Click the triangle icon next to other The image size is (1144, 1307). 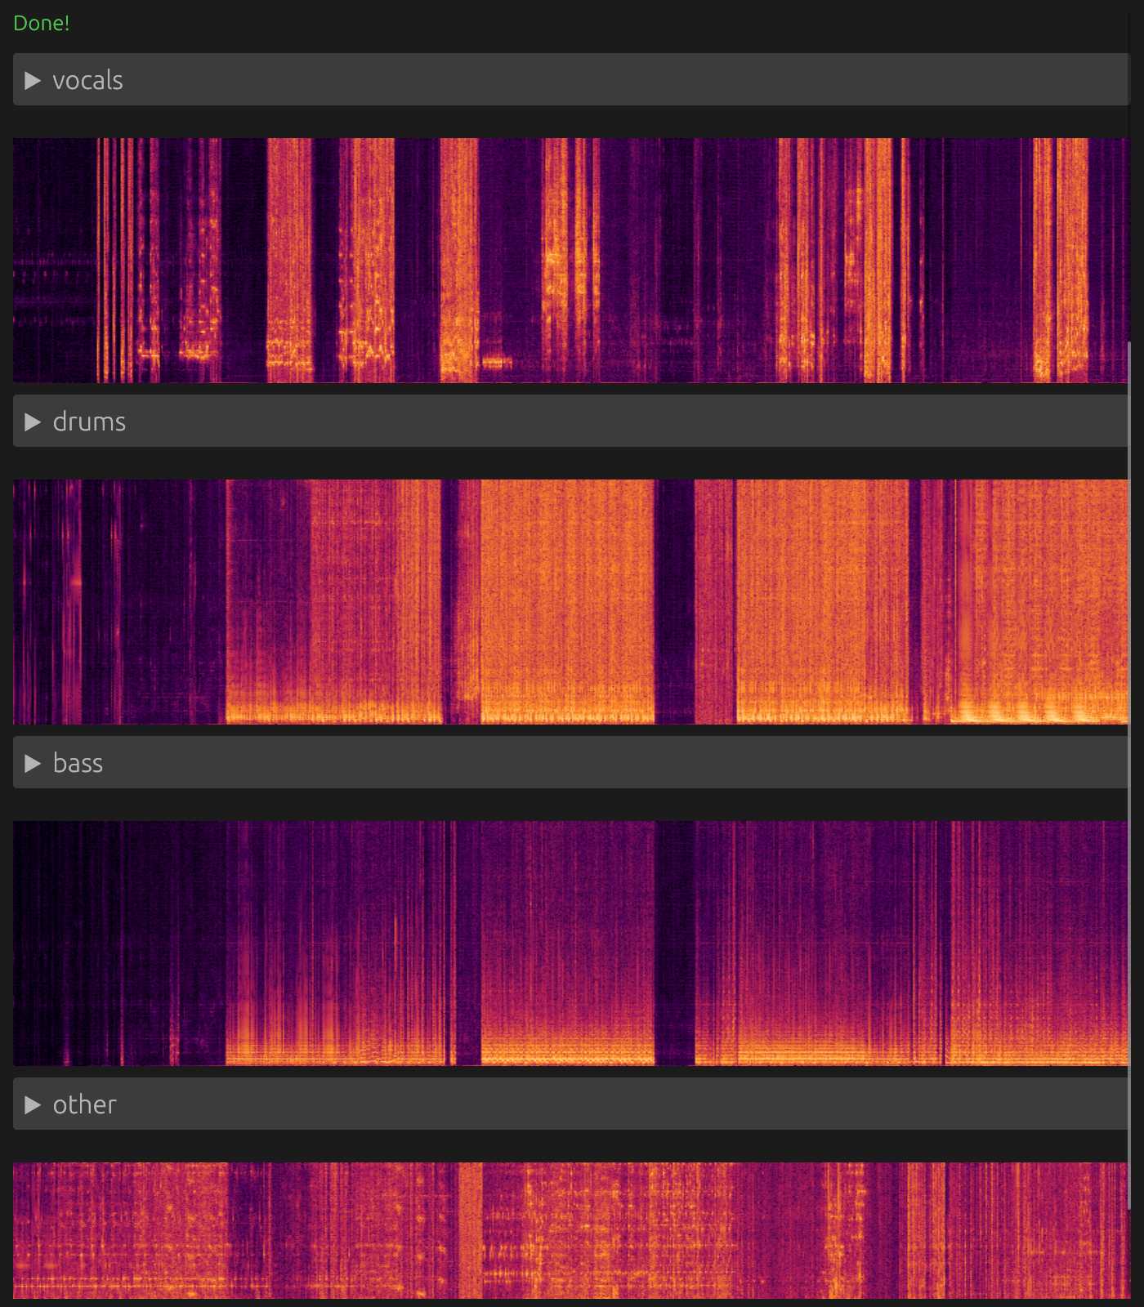point(33,1104)
